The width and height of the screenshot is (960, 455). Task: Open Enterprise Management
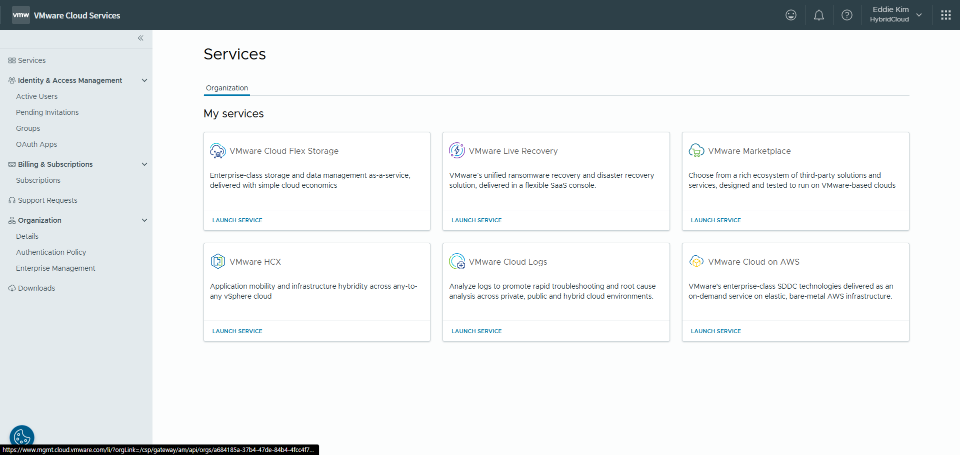point(55,268)
